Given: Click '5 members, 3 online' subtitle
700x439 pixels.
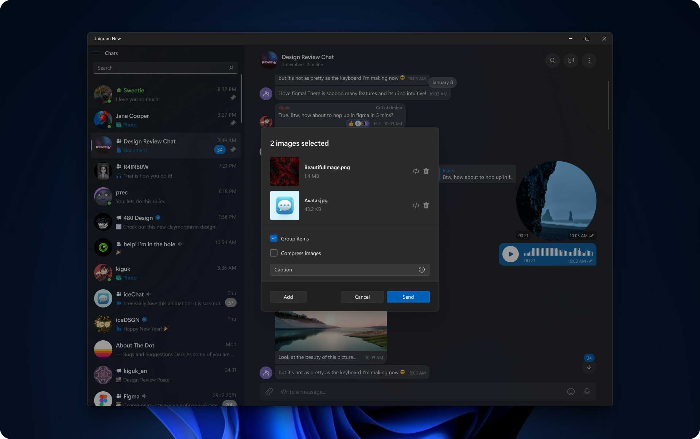Looking at the screenshot, I should [x=302, y=64].
